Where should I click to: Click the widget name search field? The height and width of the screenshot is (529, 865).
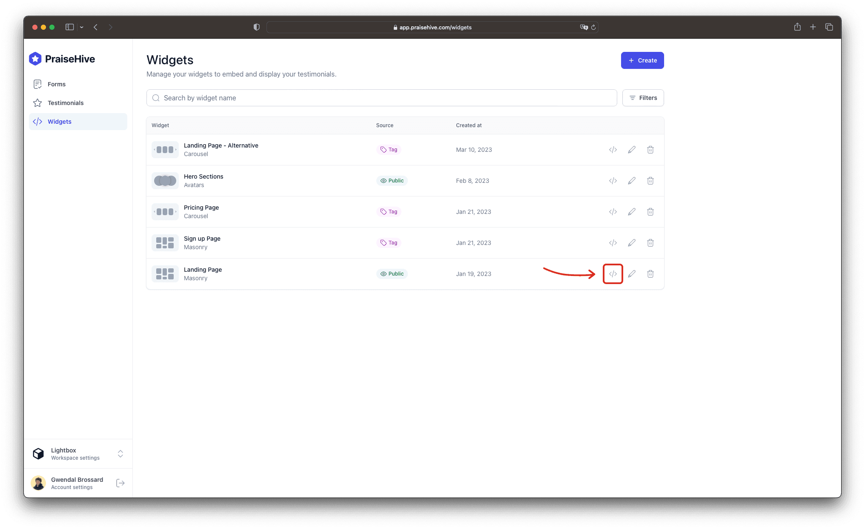coord(298,98)
